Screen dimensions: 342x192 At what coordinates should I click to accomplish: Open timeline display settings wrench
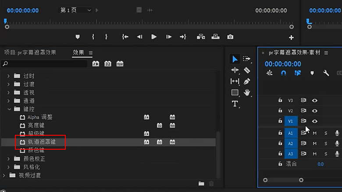pyautogui.click(x=326, y=73)
